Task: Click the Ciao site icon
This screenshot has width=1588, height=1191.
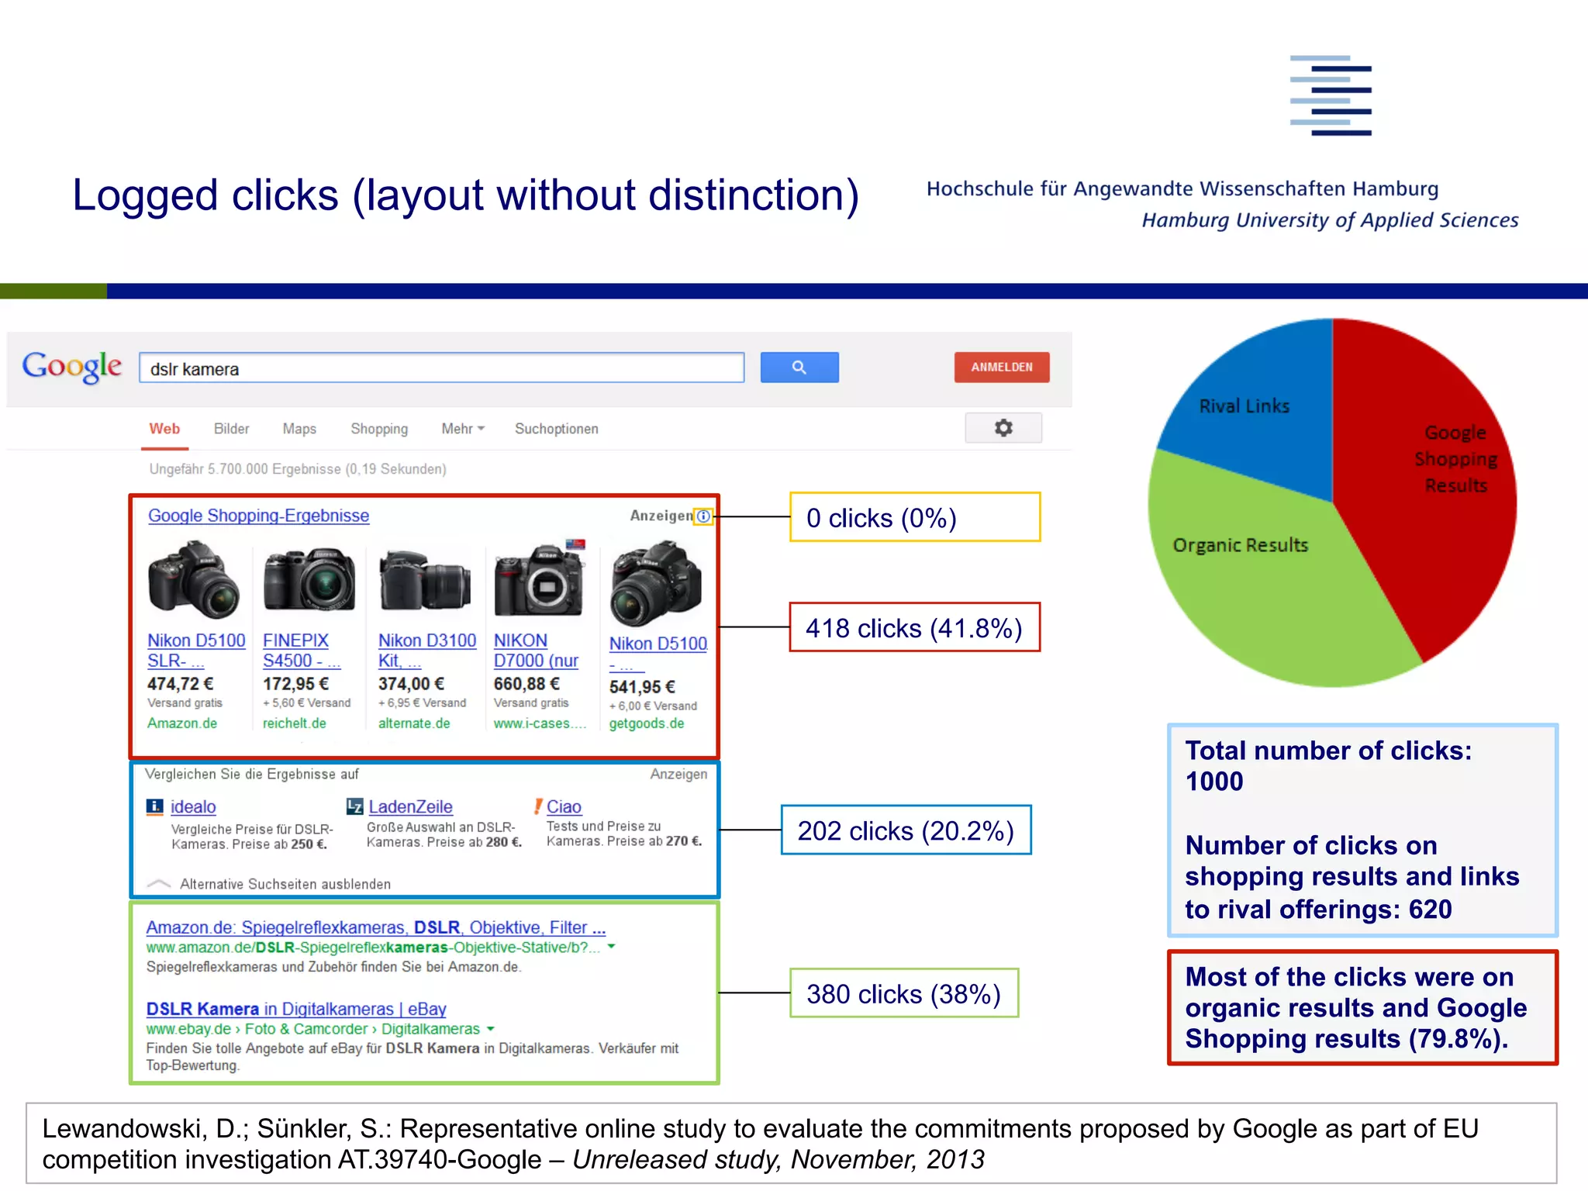Action: pyautogui.click(x=537, y=806)
